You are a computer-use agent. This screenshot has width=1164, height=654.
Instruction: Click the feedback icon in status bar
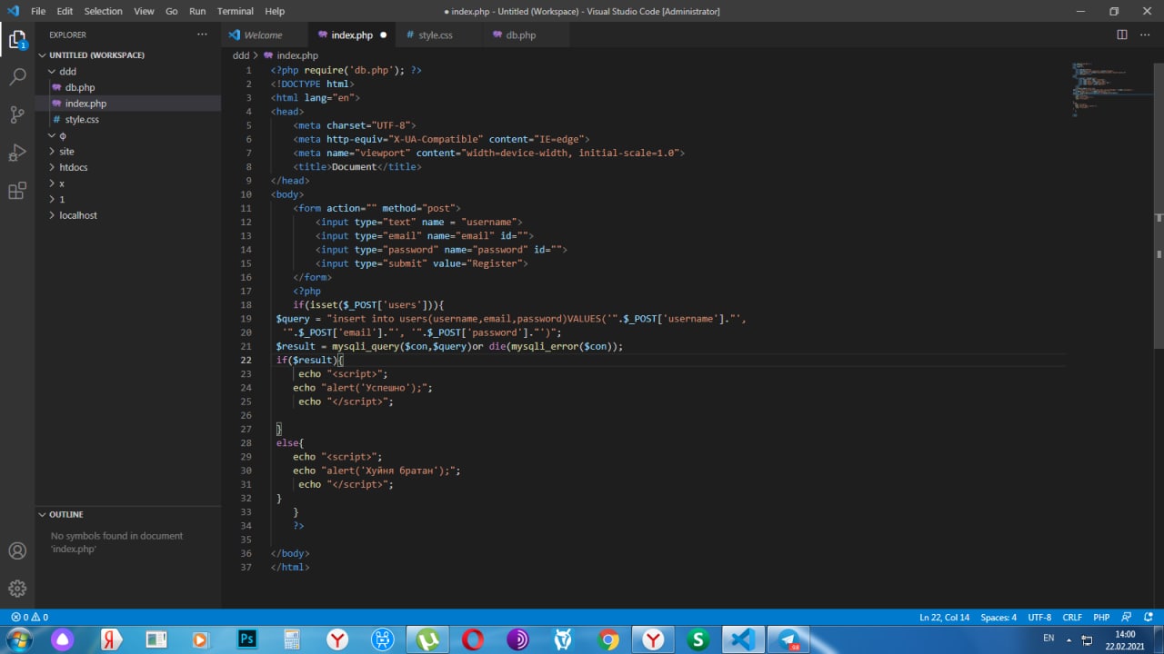pos(1126,617)
